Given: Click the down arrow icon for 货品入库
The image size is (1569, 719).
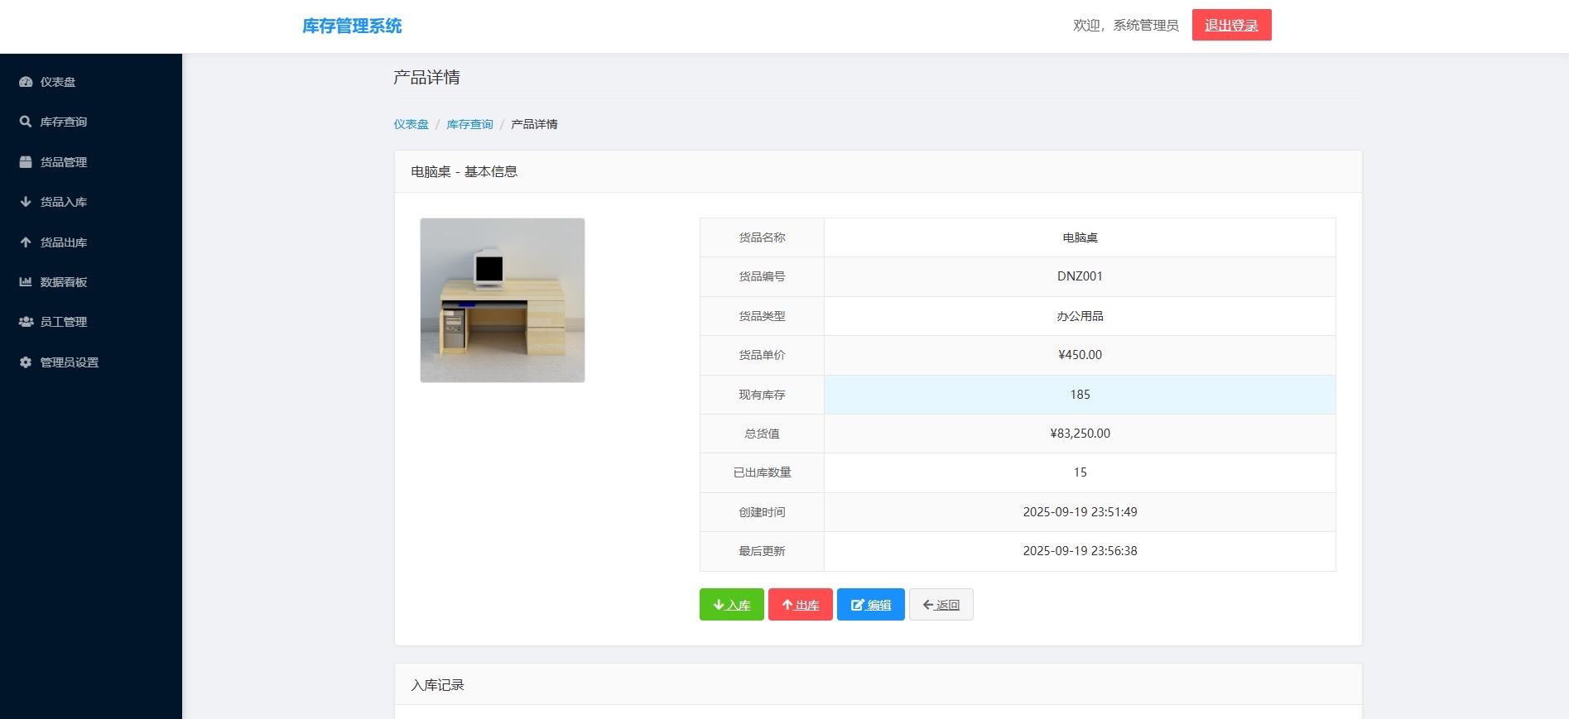Looking at the screenshot, I should tap(26, 202).
